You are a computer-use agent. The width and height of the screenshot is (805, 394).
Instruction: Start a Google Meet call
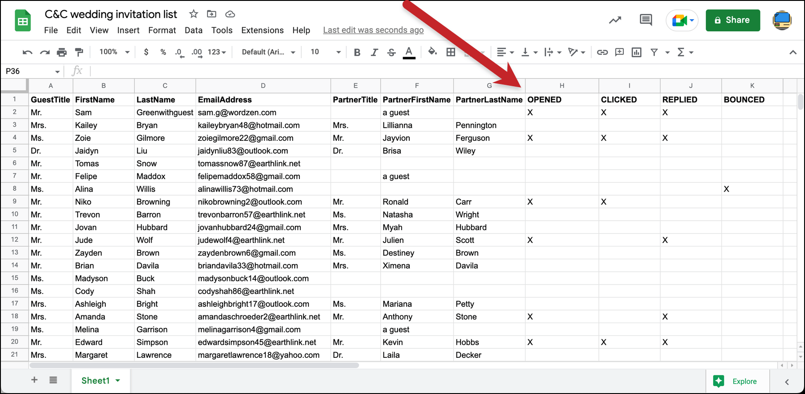(682, 21)
